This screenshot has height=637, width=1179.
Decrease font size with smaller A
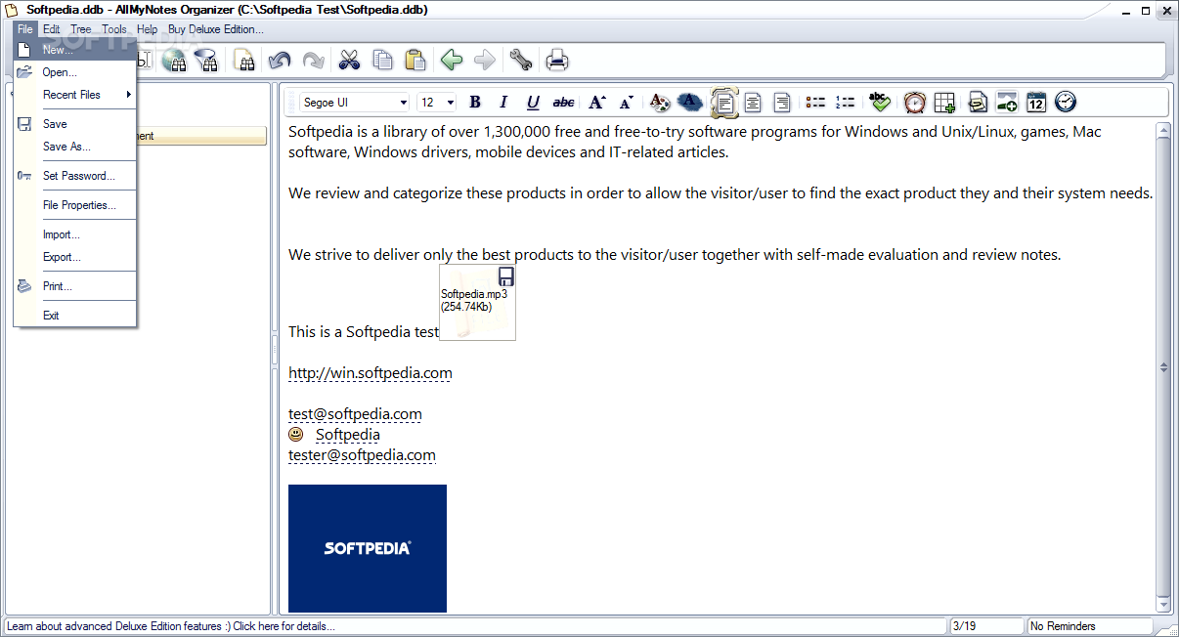click(x=627, y=102)
